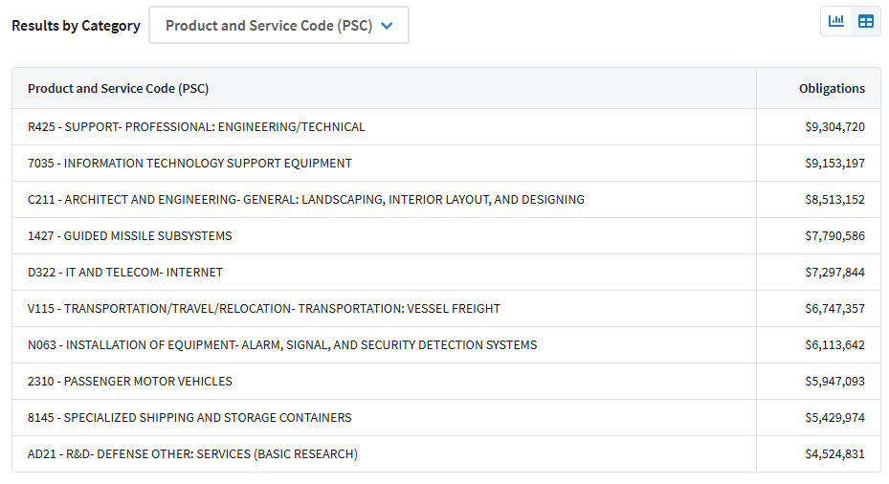Screen dimensions: 889x484
Task: Click Product and Service Code (PSC) column header
Action: pyautogui.click(x=118, y=88)
